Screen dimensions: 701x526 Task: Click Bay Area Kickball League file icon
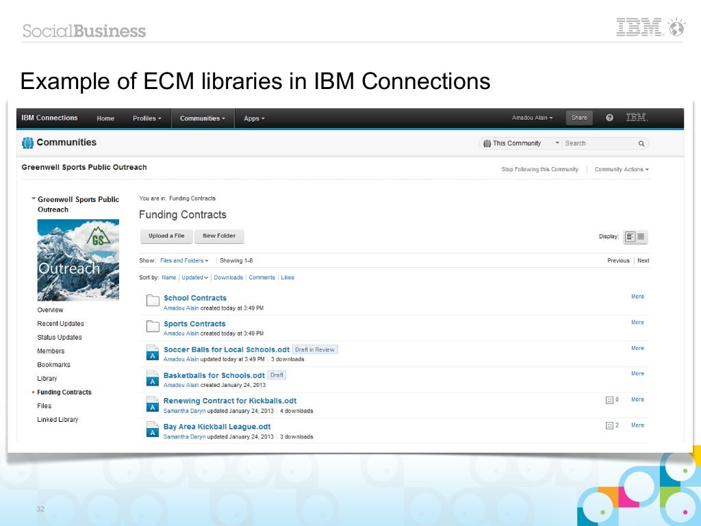pos(153,430)
